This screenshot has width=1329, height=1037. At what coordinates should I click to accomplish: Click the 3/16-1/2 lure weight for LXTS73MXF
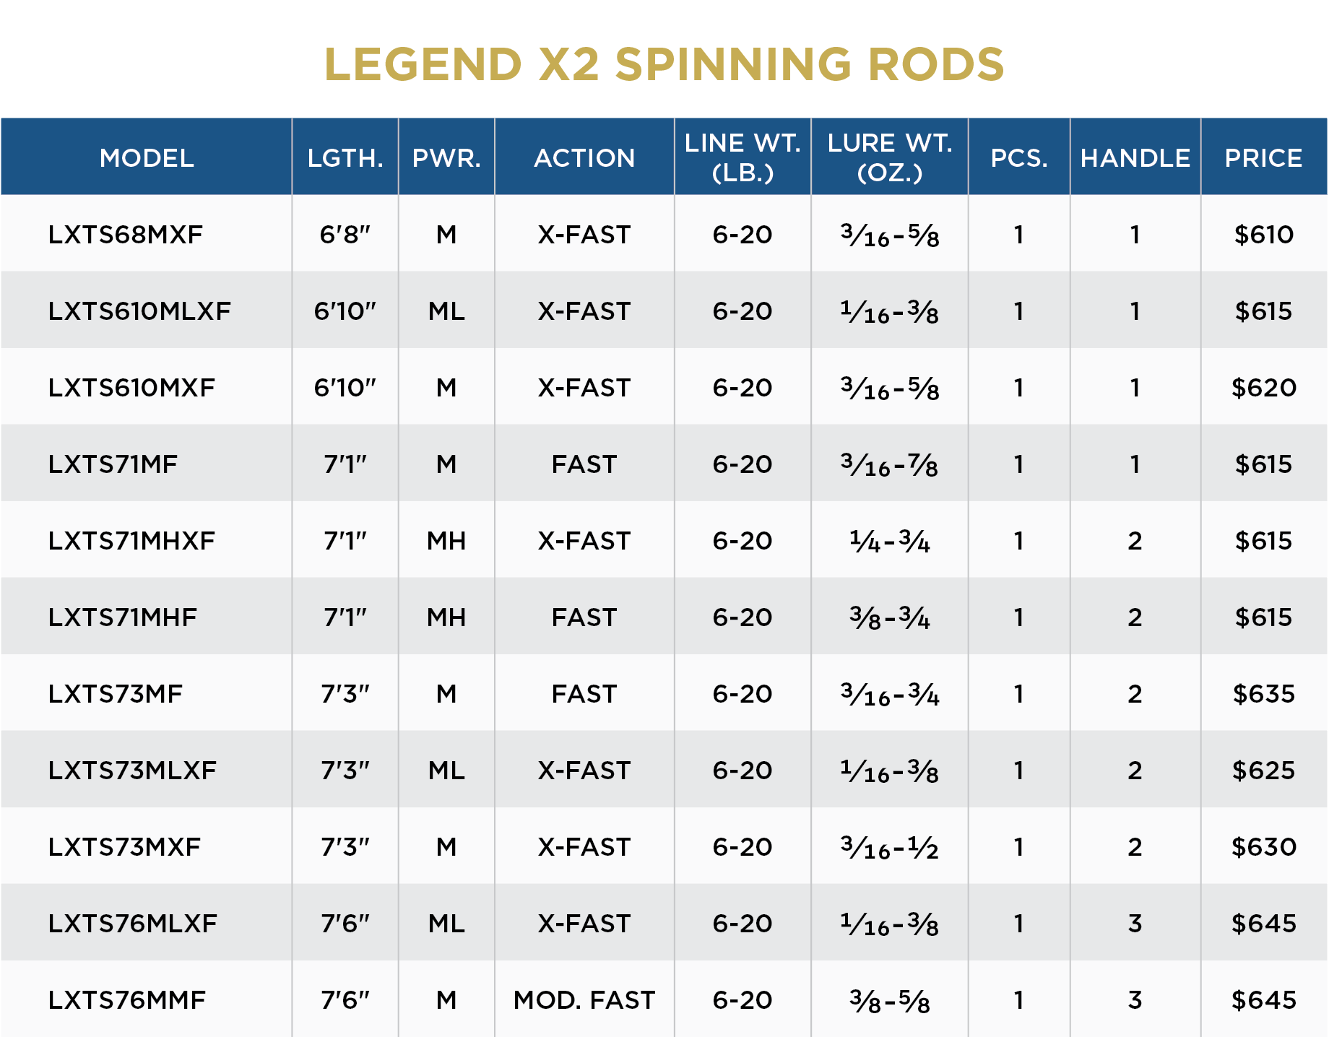click(889, 847)
